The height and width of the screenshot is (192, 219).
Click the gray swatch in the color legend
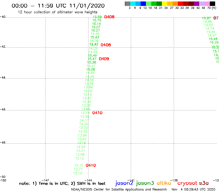[128, 4]
